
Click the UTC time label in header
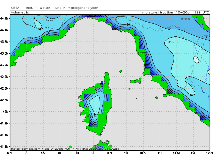click(206, 12)
